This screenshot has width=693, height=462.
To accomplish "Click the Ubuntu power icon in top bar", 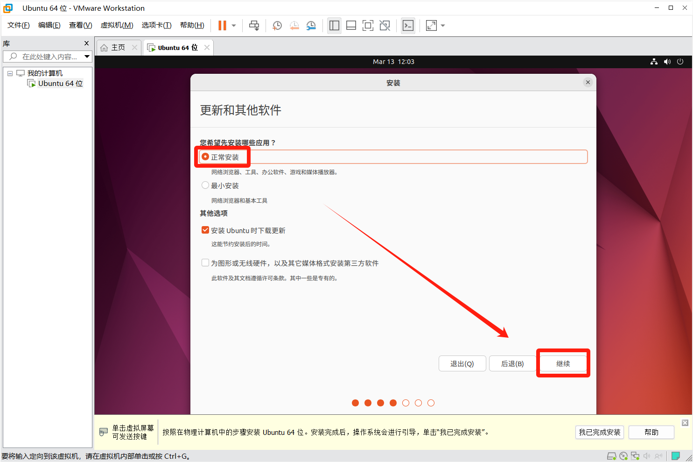I will [680, 62].
